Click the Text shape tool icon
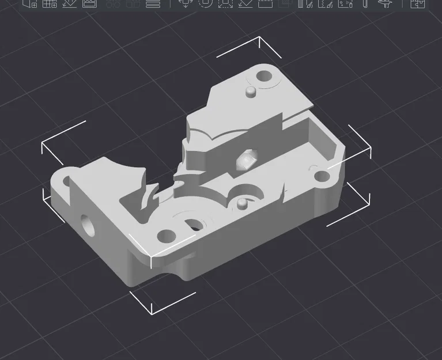The image size is (442, 360). [365, 3]
